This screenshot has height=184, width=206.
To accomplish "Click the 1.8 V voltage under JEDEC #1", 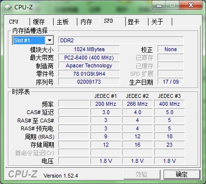I will pyautogui.click(x=106, y=161).
